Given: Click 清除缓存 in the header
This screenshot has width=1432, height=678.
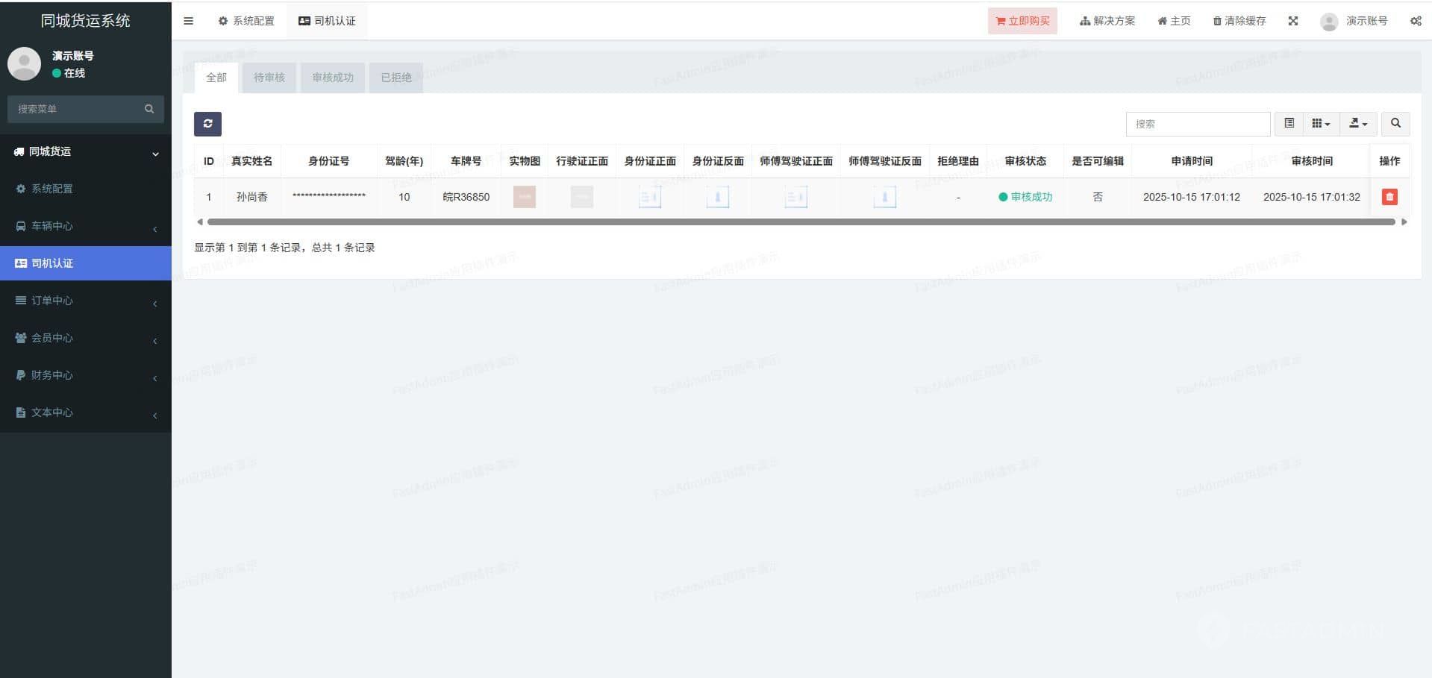Looking at the screenshot, I should point(1239,21).
